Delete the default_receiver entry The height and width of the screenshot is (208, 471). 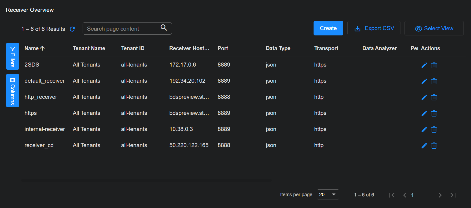tap(434, 81)
